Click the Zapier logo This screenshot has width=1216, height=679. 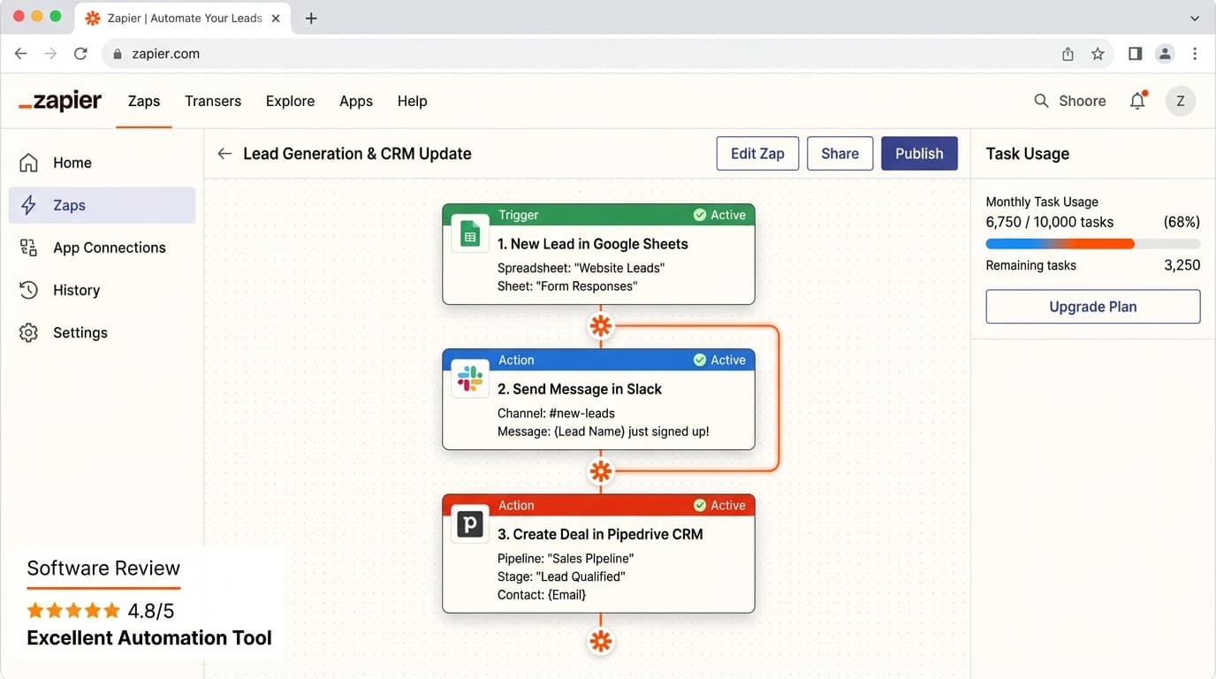point(60,102)
